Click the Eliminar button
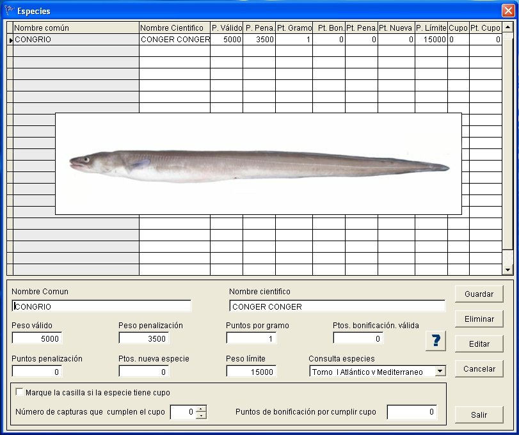This screenshot has height=435, width=519. 479,319
